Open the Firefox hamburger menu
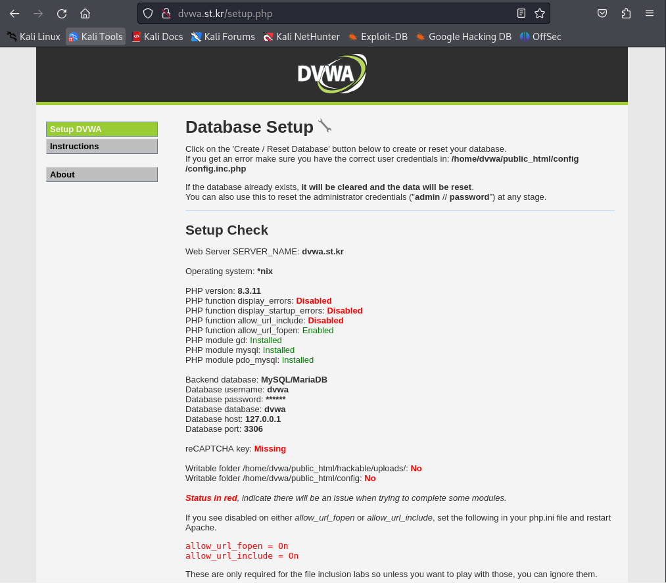This screenshot has height=583, width=666. (x=650, y=13)
